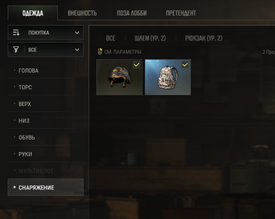Open the ПОКУПКА sorting dropdown
The width and height of the screenshot is (275, 219).
point(46,33)
